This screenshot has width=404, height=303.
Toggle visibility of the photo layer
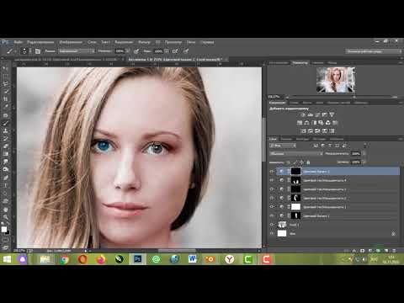272,225
